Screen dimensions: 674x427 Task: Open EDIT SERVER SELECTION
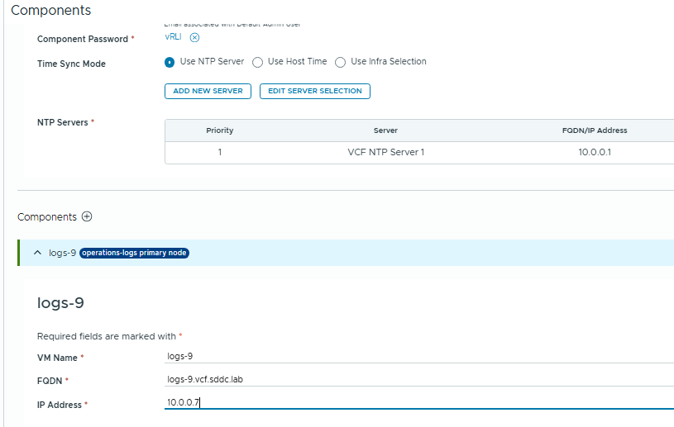click(314, 91)
